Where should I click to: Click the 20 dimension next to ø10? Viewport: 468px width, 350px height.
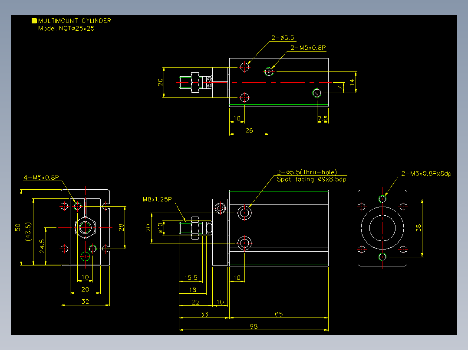coord(148,228)
